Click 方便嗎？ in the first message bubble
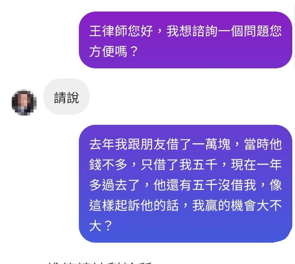This screenshot has width=295, height=264. tap(114, 52)
